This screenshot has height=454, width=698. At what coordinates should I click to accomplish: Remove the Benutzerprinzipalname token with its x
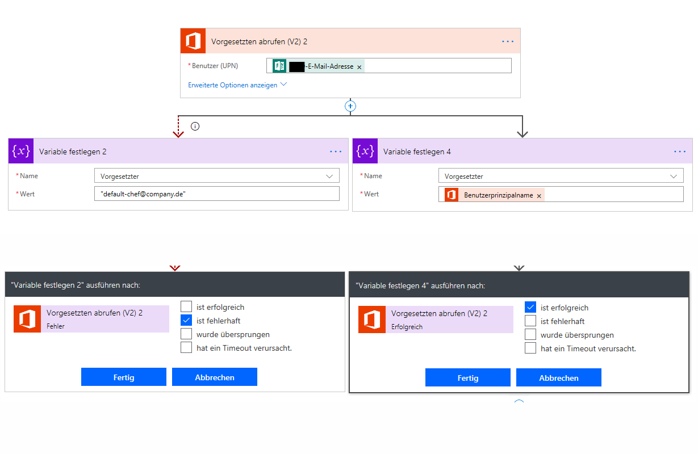pos(538,195)
